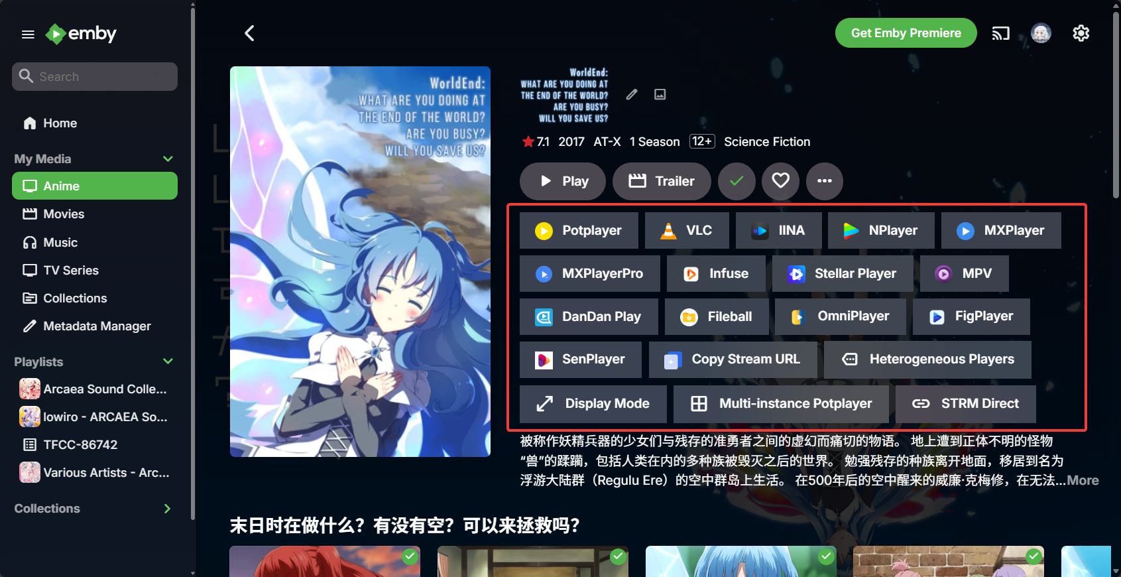The width and height of the screenshot is (1121, 577).
Task: Click the emby logo
Action: point(81,33)
